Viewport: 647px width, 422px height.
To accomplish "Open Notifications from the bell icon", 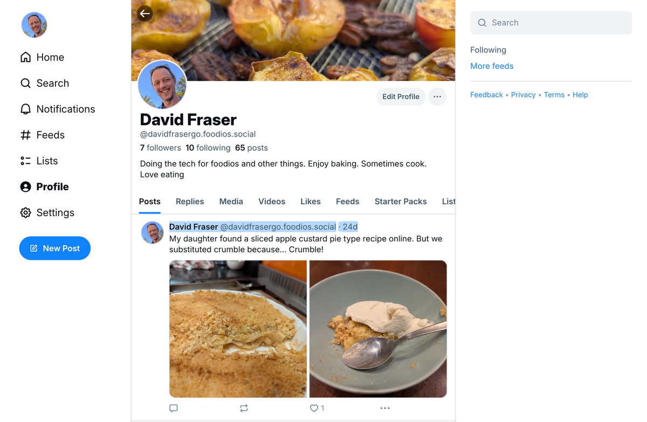I will pyautogui.click(x=26, y=109).
